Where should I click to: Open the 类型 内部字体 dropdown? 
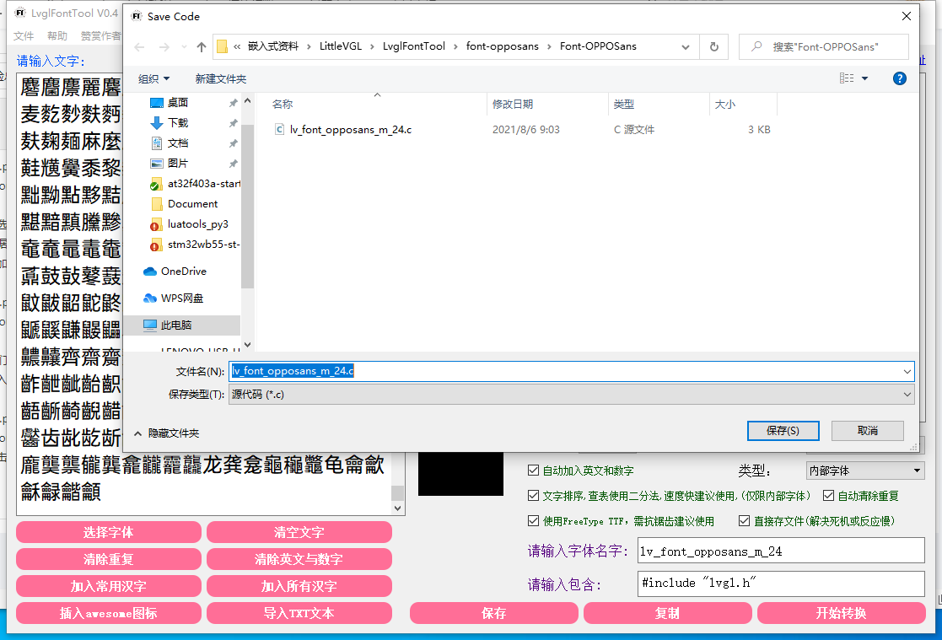tap(865, 471)
